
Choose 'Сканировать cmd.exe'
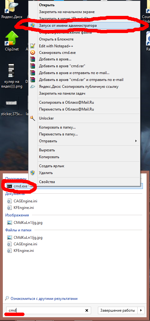point(84,53)
